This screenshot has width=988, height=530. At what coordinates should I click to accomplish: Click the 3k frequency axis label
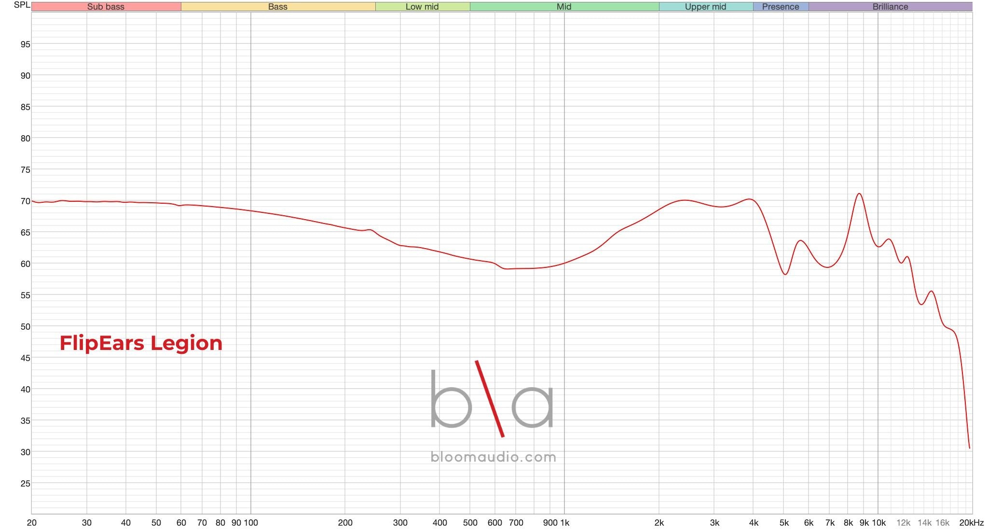[714, 523]
